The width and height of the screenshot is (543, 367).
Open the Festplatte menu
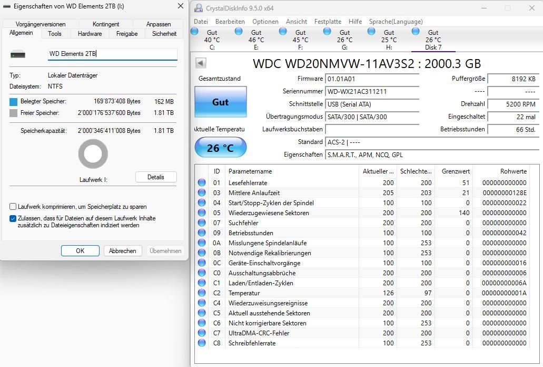(328, 22)
